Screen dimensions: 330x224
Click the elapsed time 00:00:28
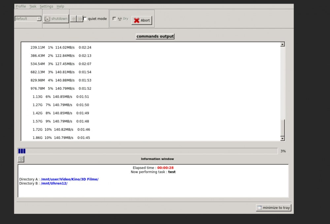click(x=165, y=168)
